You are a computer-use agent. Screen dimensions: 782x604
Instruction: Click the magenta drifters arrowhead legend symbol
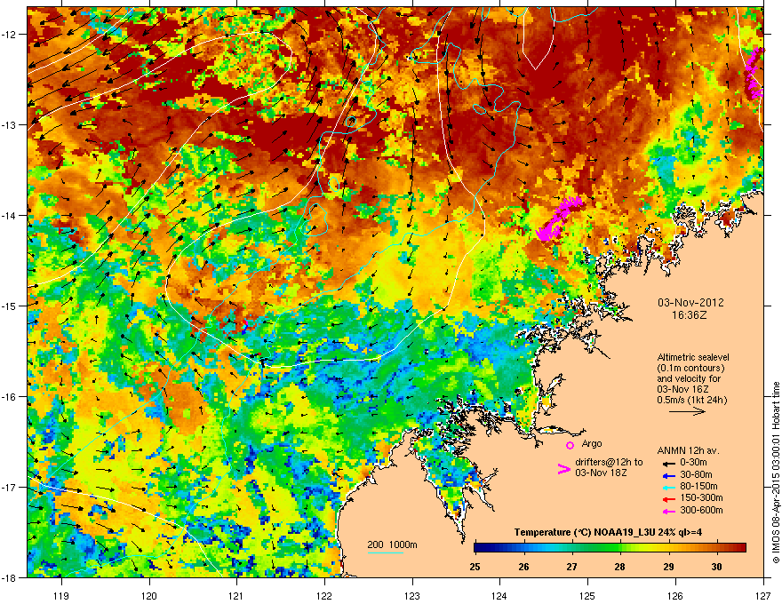tap(563, 469)
